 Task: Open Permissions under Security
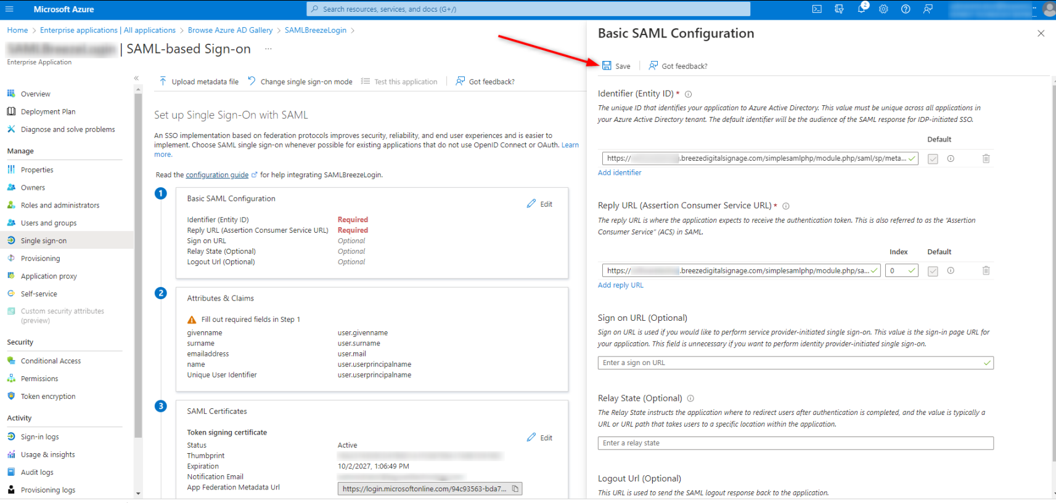pyautogui.click(x=39, y=379)
